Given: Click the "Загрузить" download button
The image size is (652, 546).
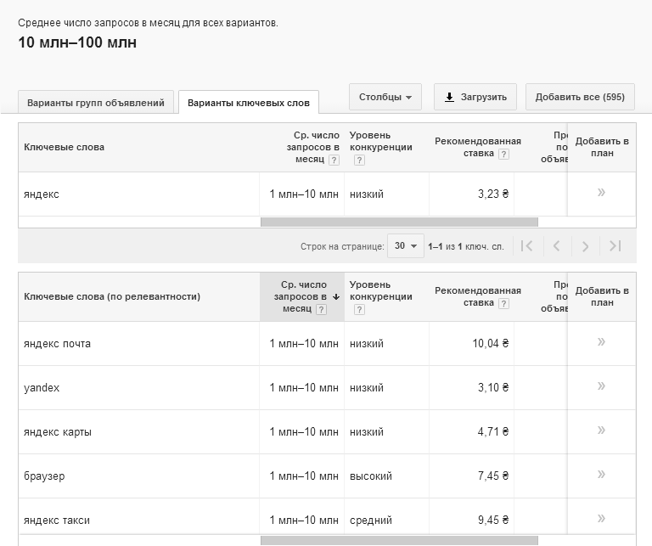Looking at the screenshot, I should pos(475,97).
